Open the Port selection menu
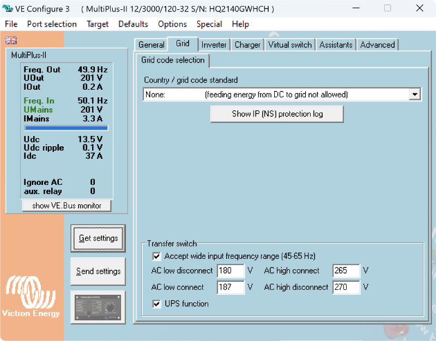Viewport: 436px width, 341px height. pos(52,24)
